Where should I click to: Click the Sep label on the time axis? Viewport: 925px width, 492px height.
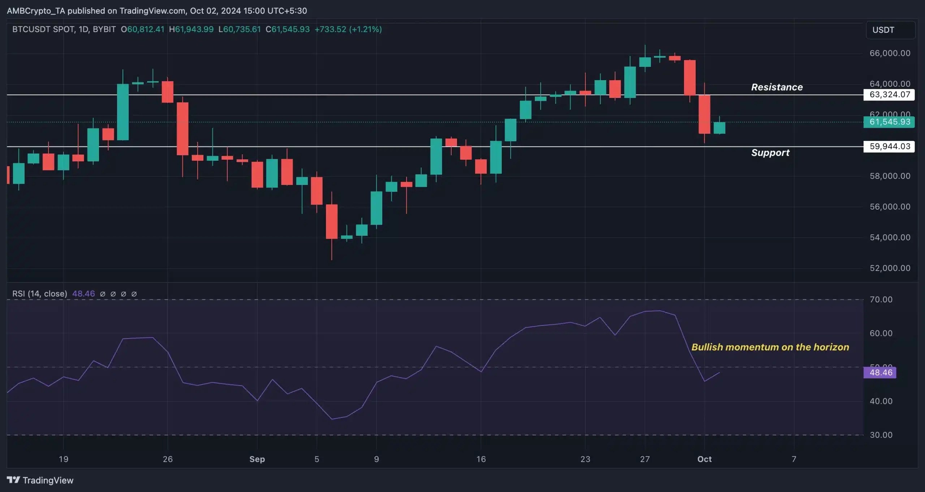[257, 459]
